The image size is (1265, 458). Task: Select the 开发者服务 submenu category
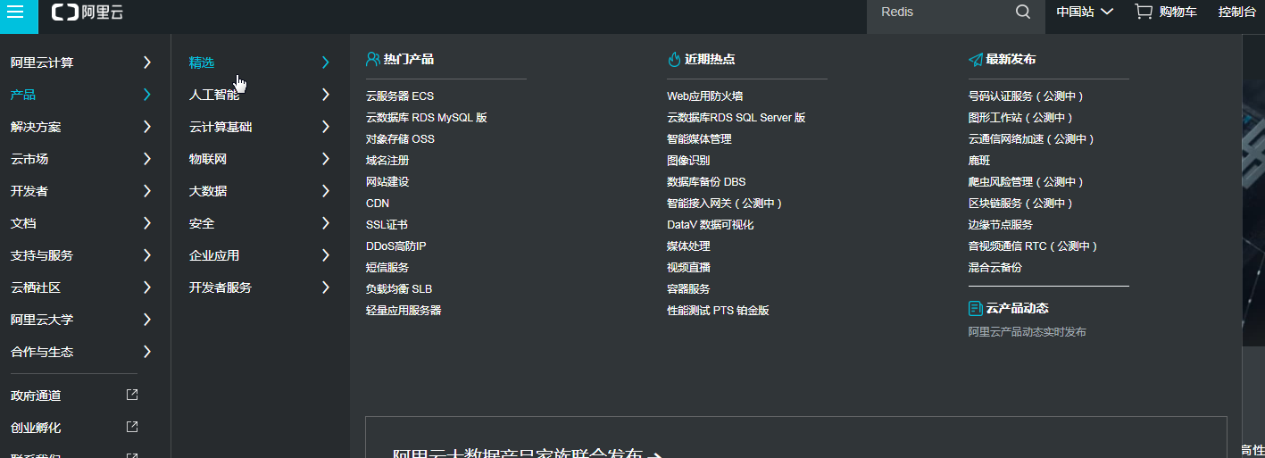[x=221, y=287]
